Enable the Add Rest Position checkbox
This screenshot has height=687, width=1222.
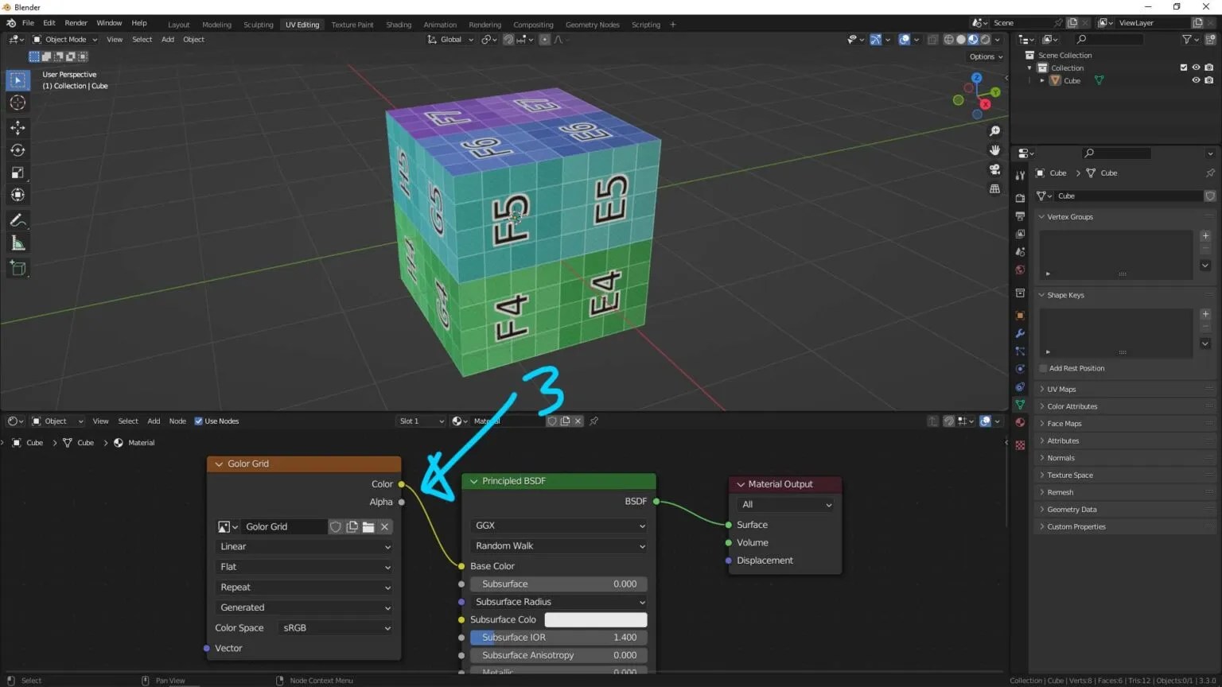1043,368
